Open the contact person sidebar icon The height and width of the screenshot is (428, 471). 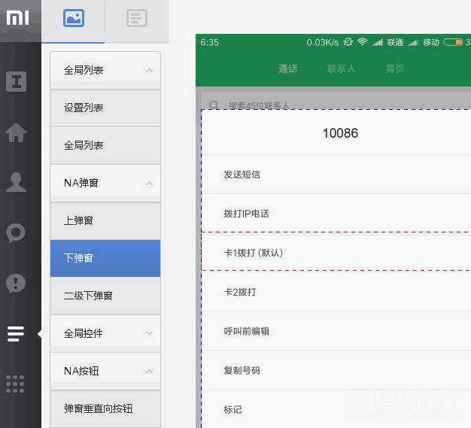tap(17, 182)
